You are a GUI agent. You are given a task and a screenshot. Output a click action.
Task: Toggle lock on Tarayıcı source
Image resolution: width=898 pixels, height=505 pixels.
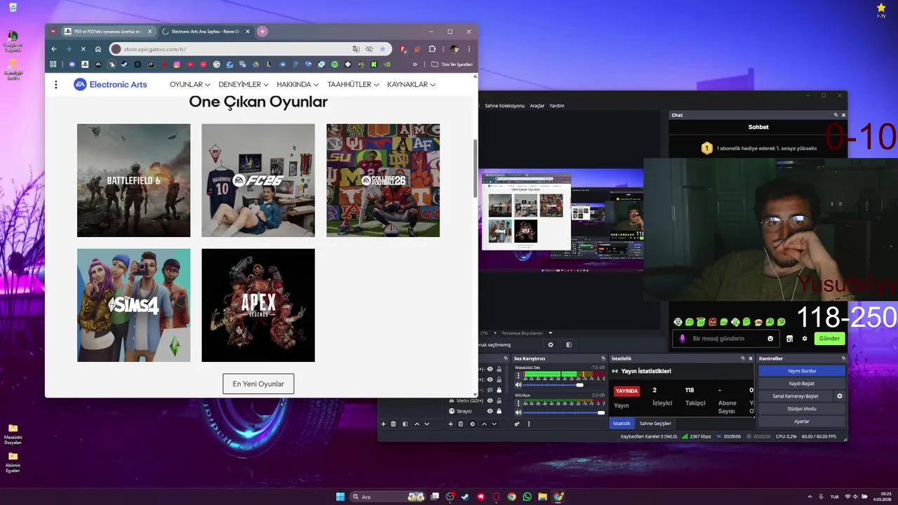pos(499,411)
